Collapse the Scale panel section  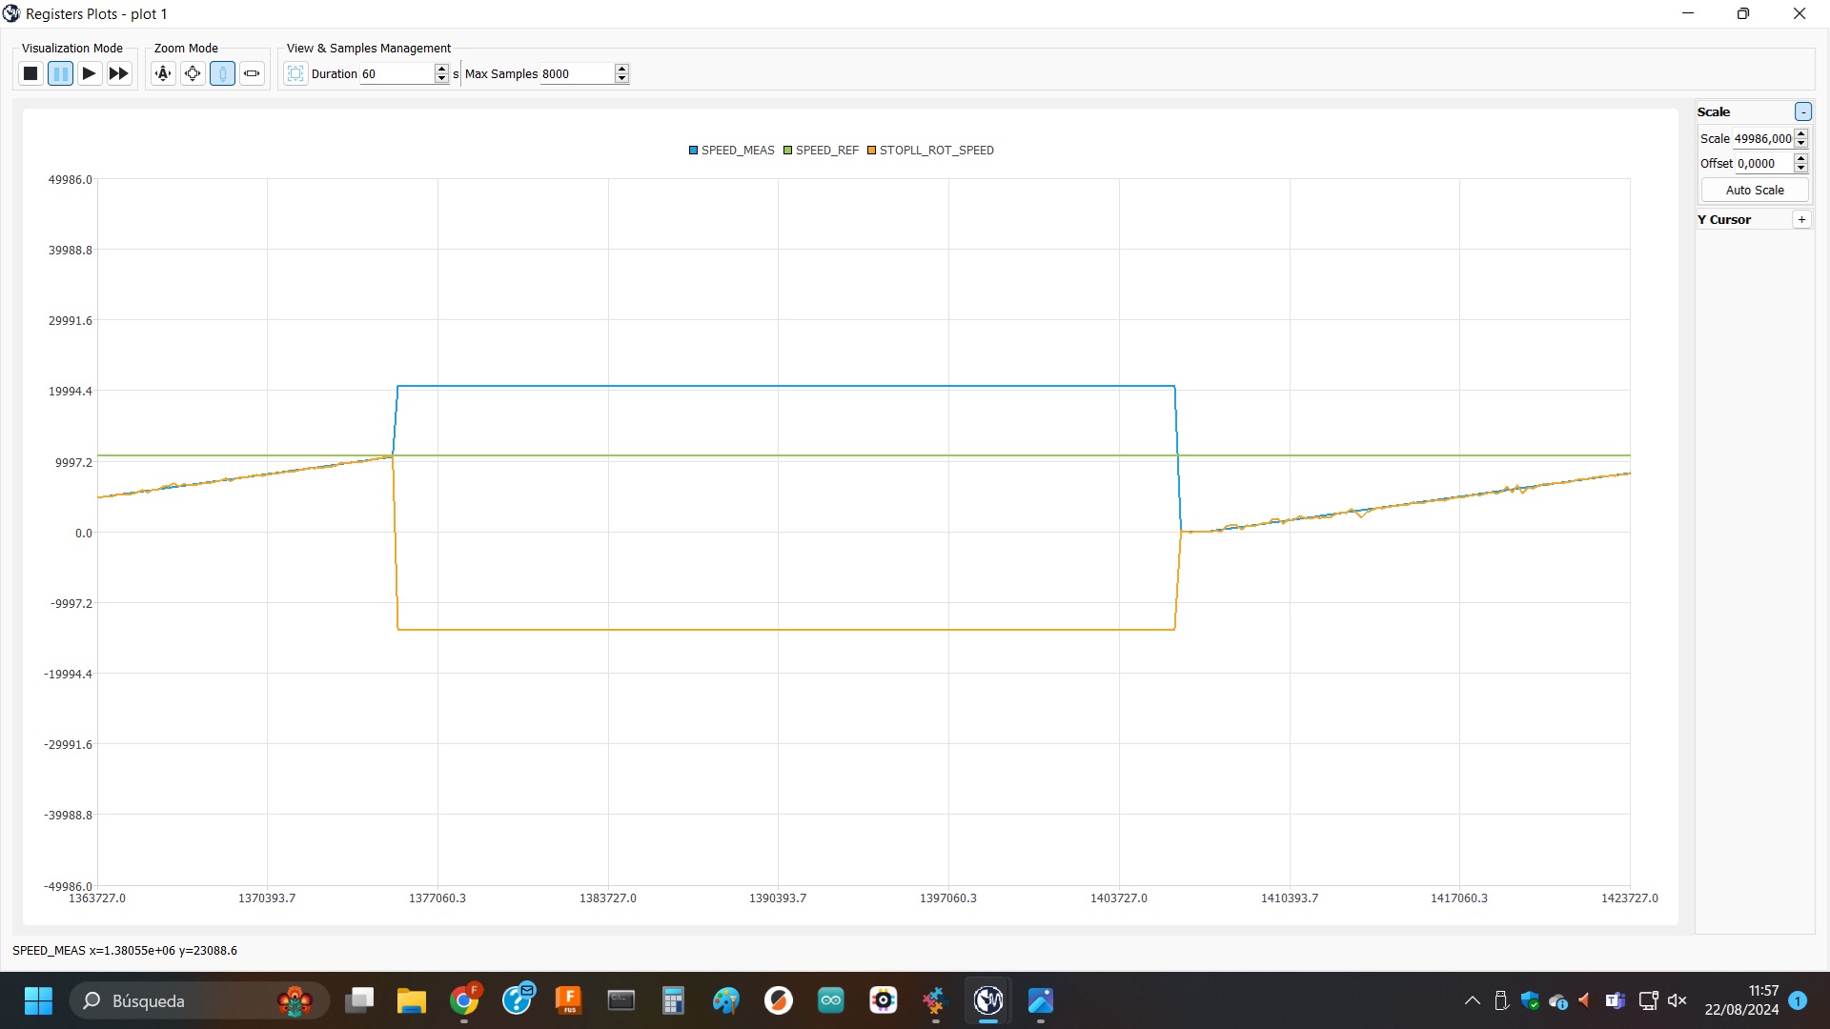(1802, 111)
